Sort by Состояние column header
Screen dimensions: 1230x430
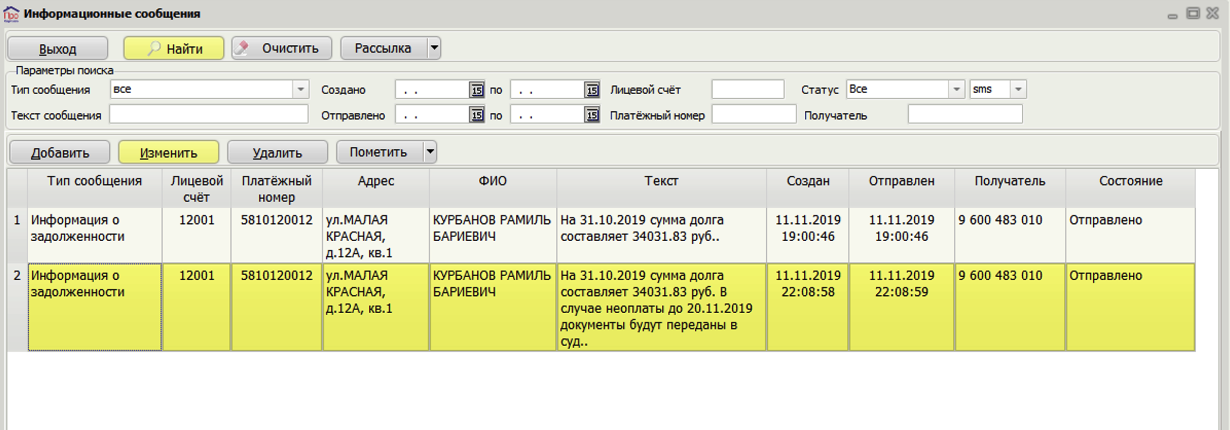click(1131, 188)
